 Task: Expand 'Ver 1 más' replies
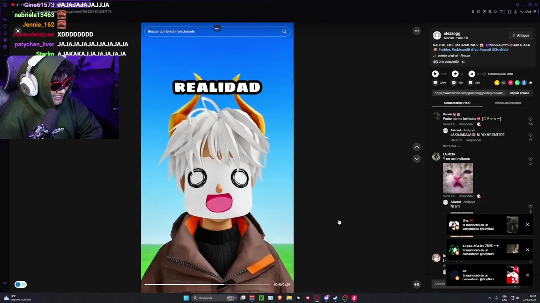point(451,146)
